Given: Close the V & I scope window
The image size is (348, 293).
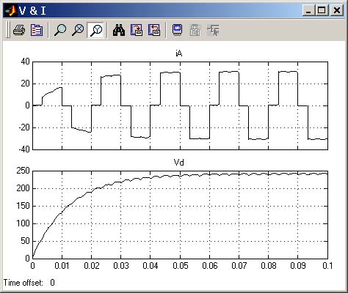Looking at the screenshot, I should pos(337,11).
